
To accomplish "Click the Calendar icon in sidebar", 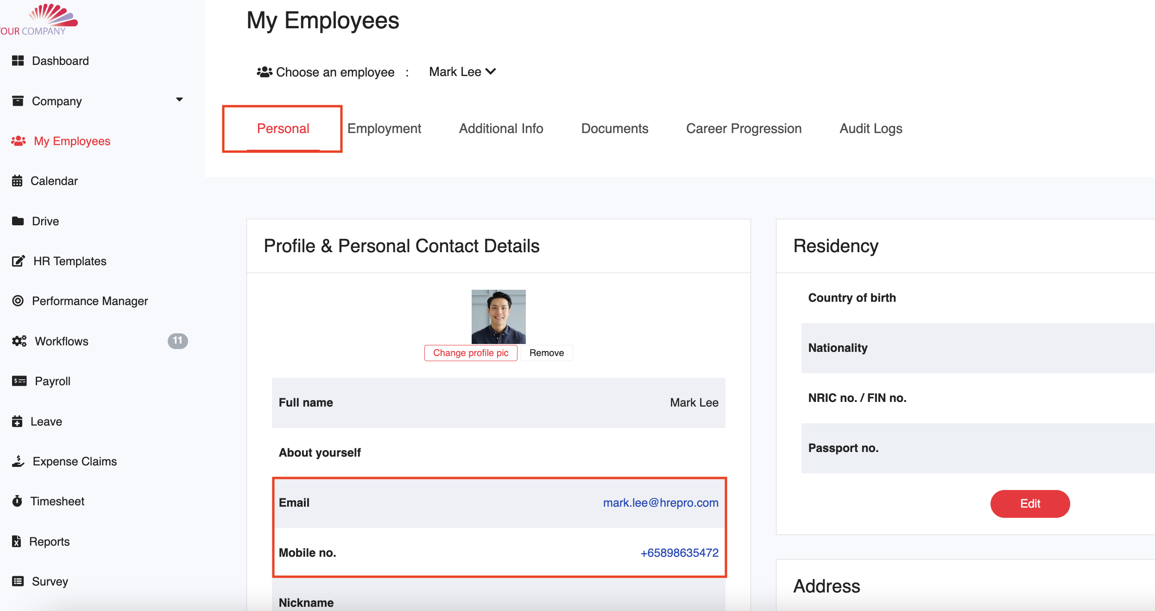I will click(x=17, y=181).
